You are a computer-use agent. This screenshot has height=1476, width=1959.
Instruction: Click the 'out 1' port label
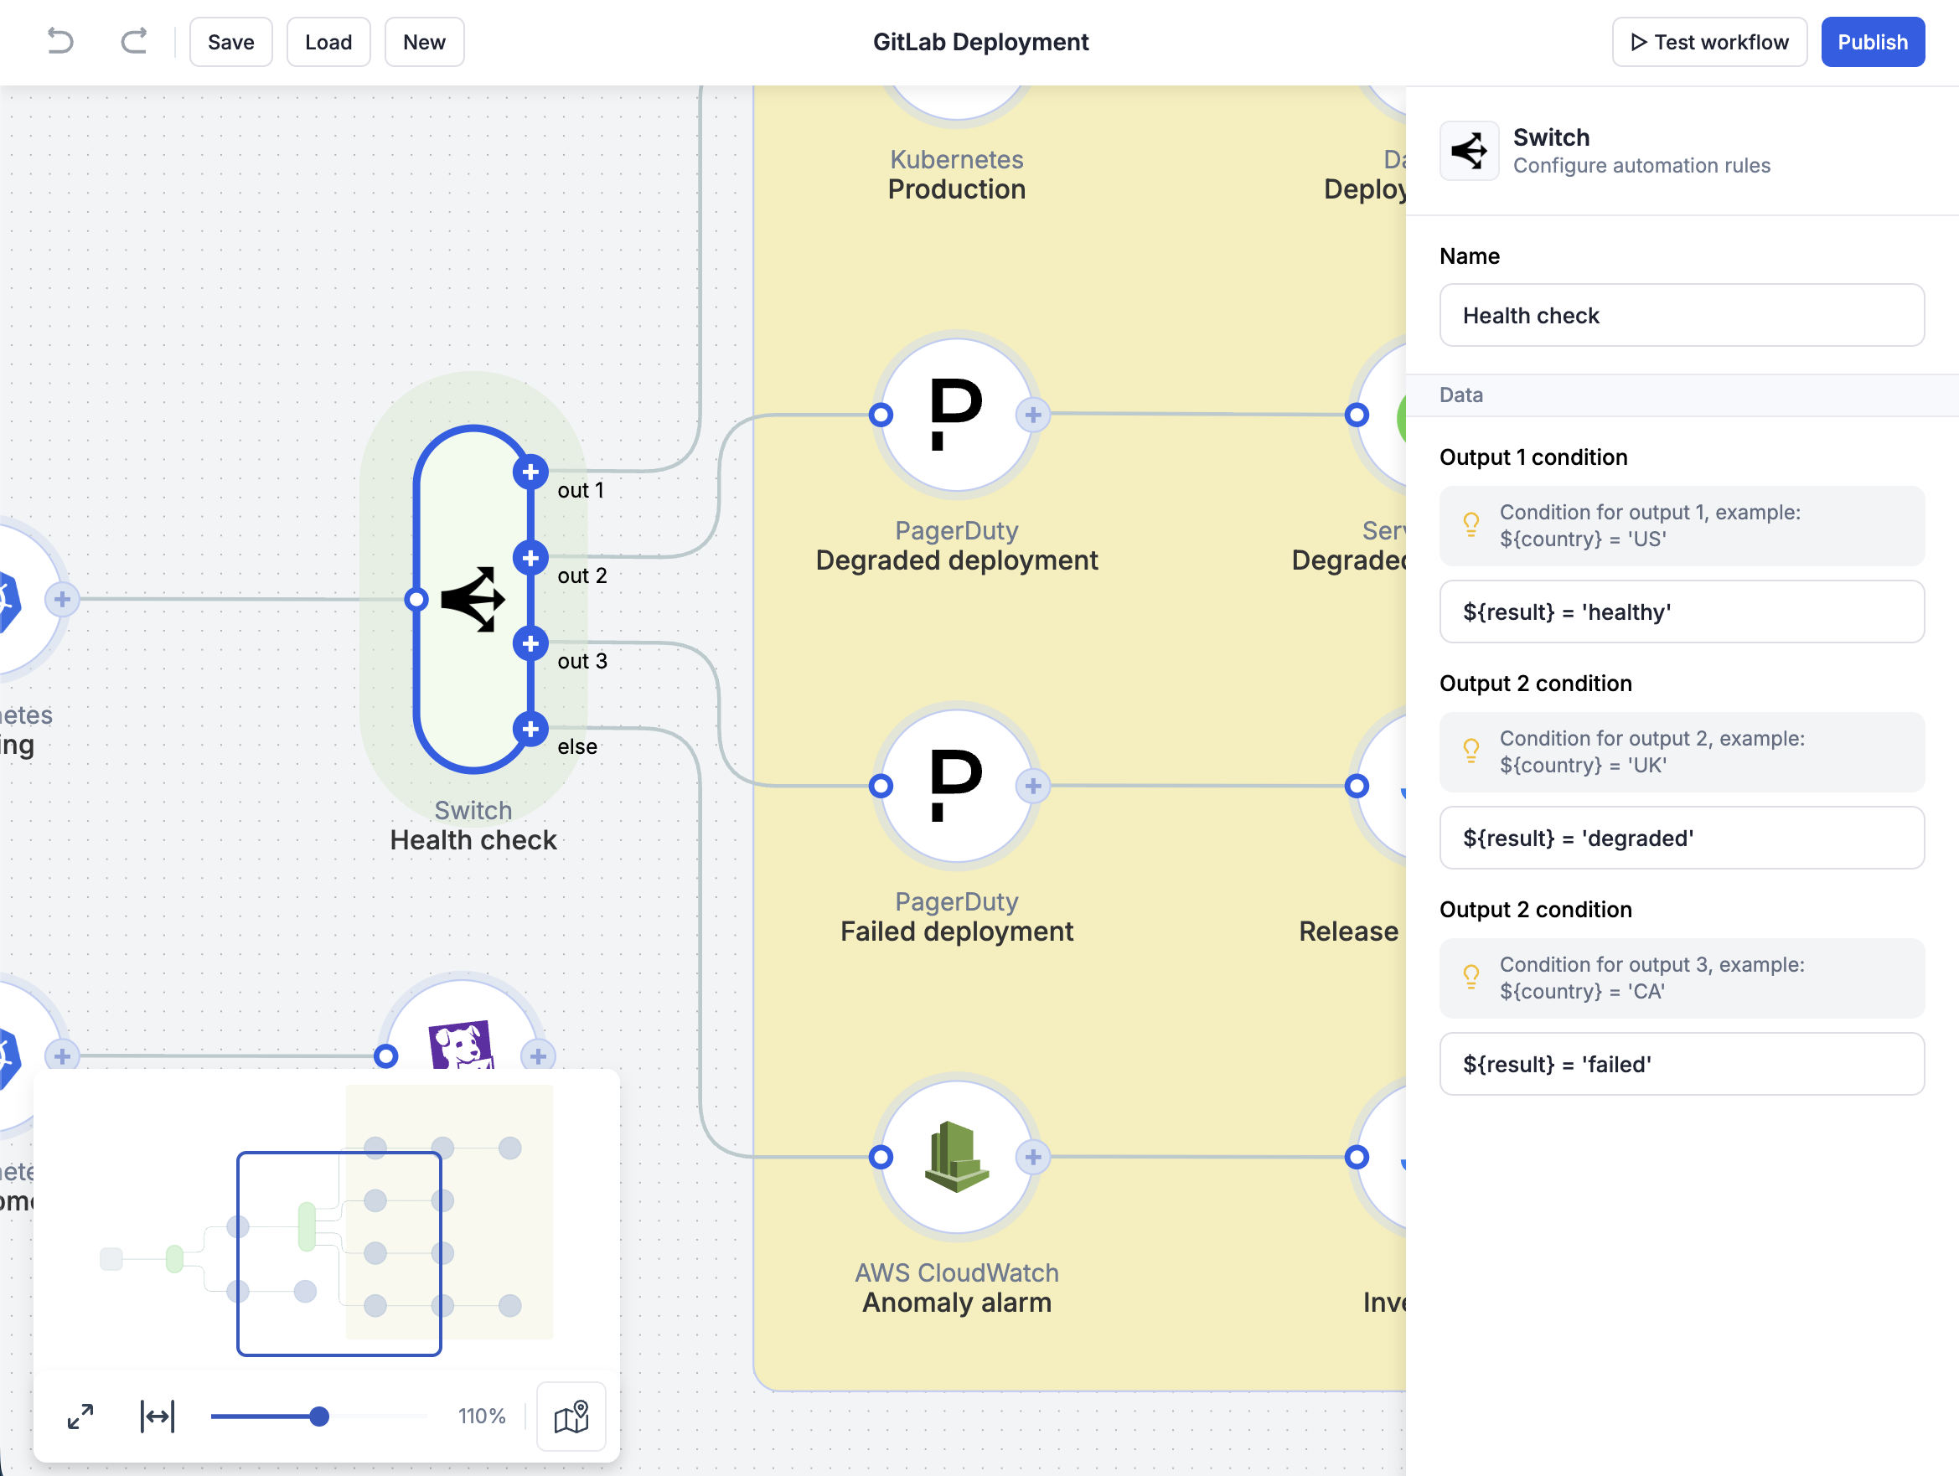tap(581, 491)
